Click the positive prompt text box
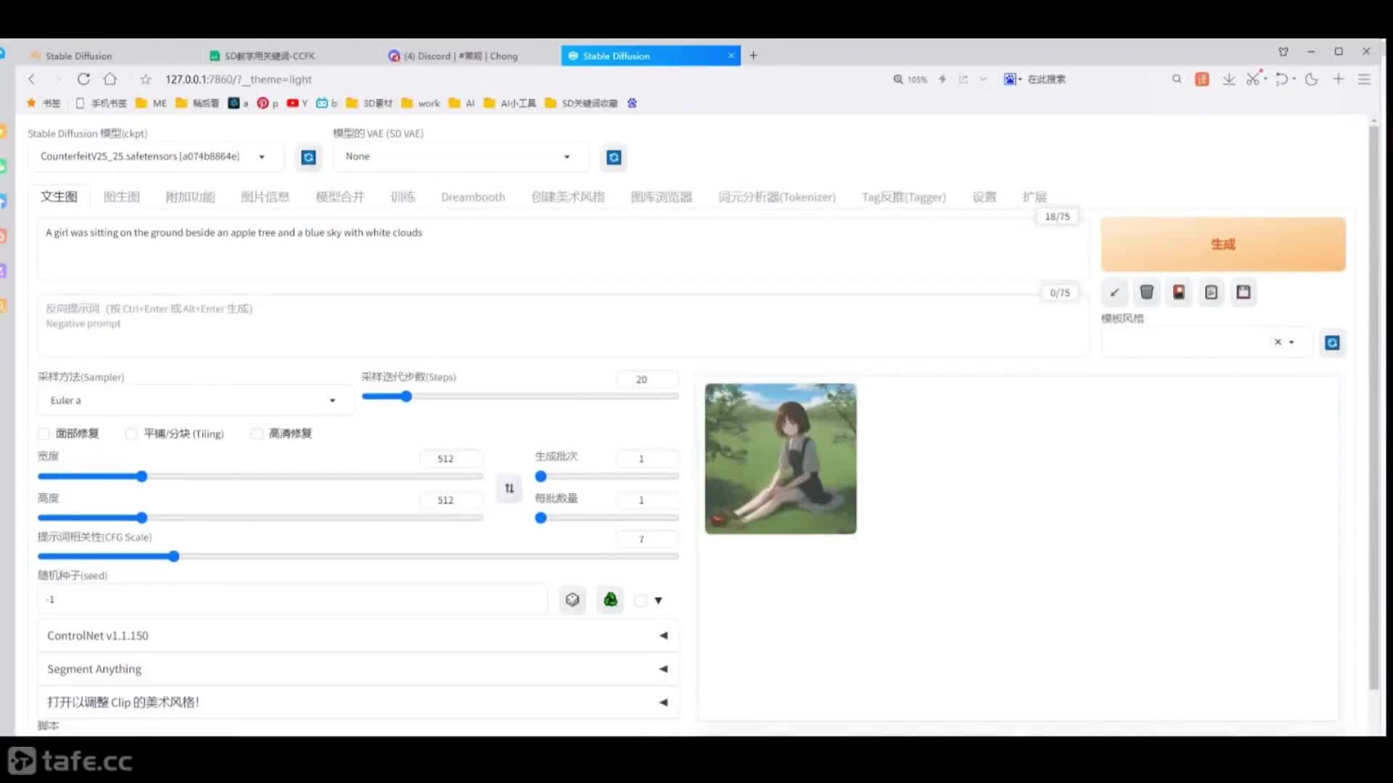The height and width of the screenshot is (783, 1393). [x=562, y=250]
